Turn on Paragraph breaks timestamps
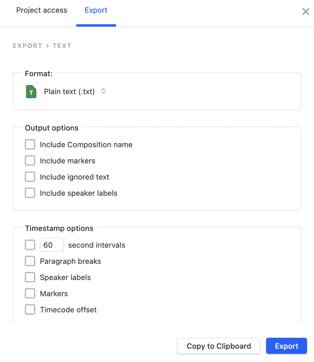The width and height of the screenshot is (314, 362). pyautogui.click(x=30, y=261)
